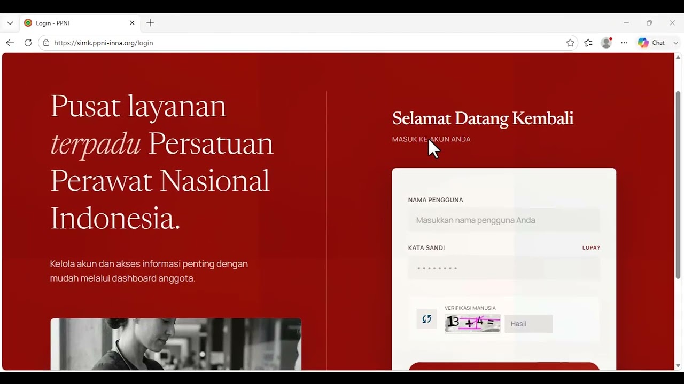This screenshot has width=684, height=384.
Task: Click the scrollbar down arrow
Action: [x=678, y=365]
